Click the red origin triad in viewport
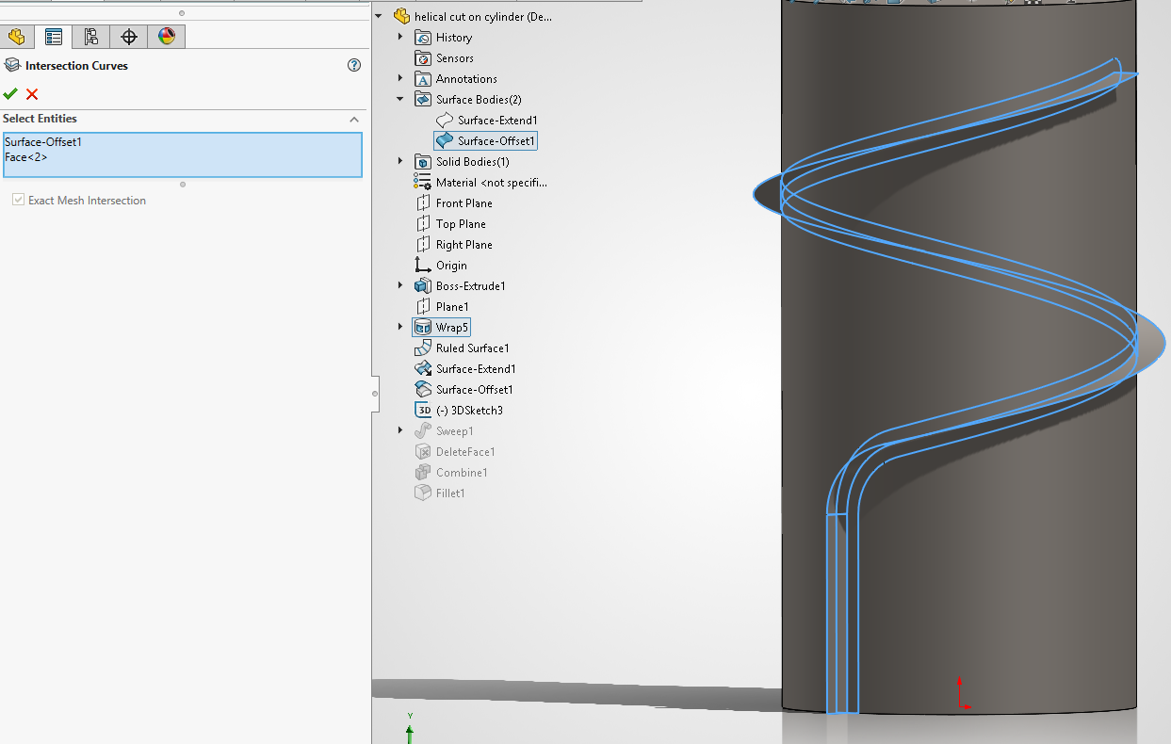Image resolution: width=1171 pixels, height=744 pixels. pos(962,692)
